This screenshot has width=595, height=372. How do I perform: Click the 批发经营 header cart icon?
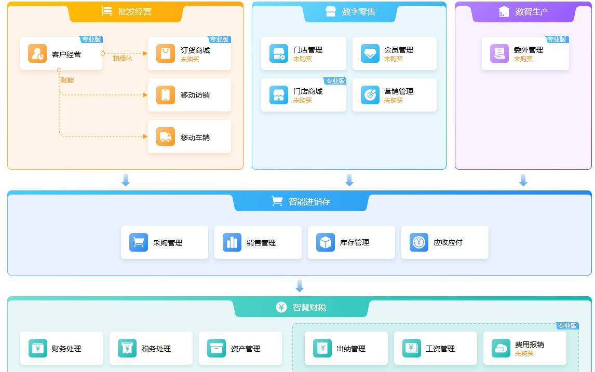106,11
